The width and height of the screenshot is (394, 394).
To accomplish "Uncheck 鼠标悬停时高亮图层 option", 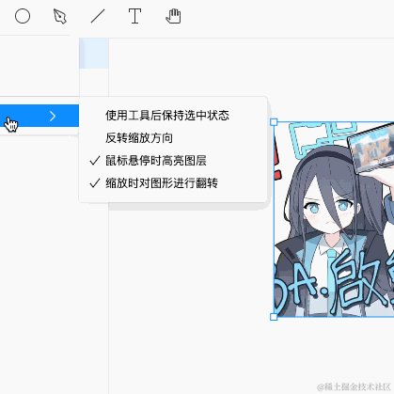I will pos(173,161).
